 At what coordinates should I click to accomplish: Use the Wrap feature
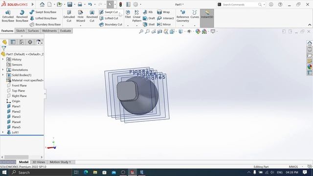pyautogui.click(x=163, y=12)
